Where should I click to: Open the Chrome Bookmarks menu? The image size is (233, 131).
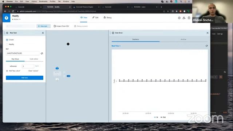pos(43,1)
